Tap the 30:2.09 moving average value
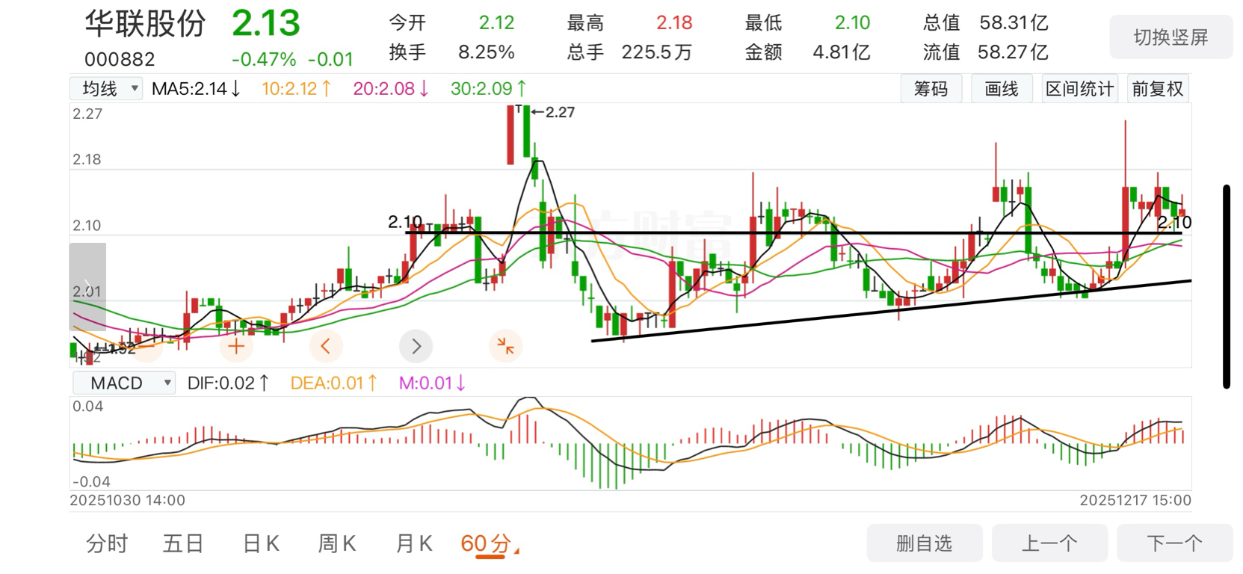Image resolution: width=1243 pixels, height=574 pixels. (x=488, y=89)
